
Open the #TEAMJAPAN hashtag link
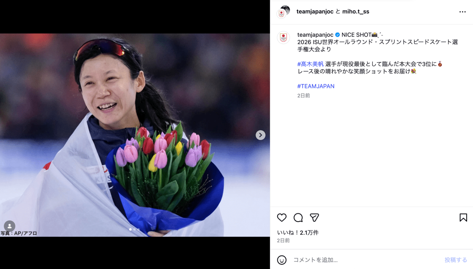pos(316,86)
